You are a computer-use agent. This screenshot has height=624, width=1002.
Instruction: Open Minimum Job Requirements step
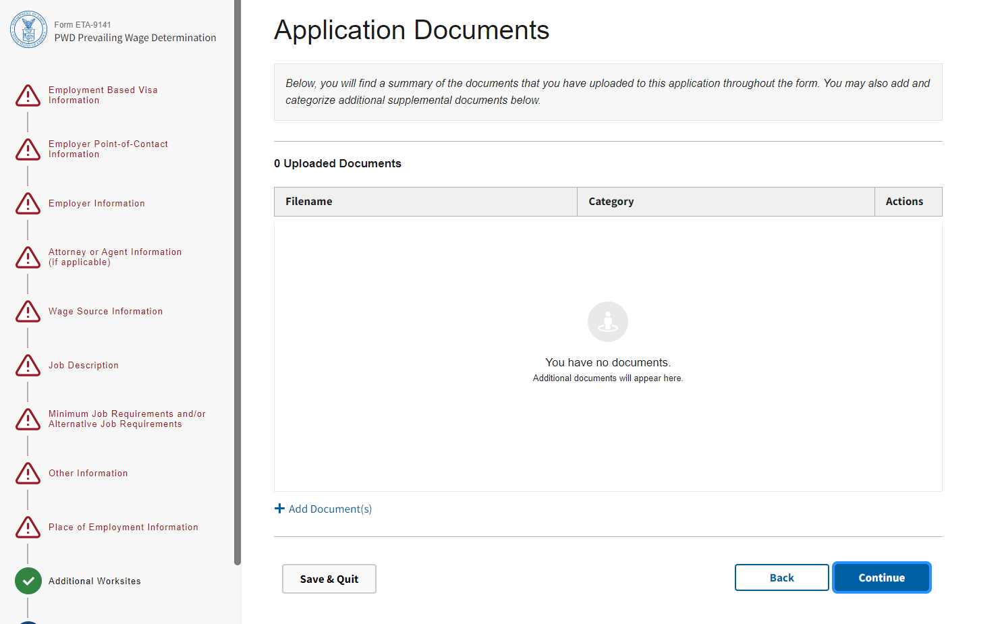point(127,419)
